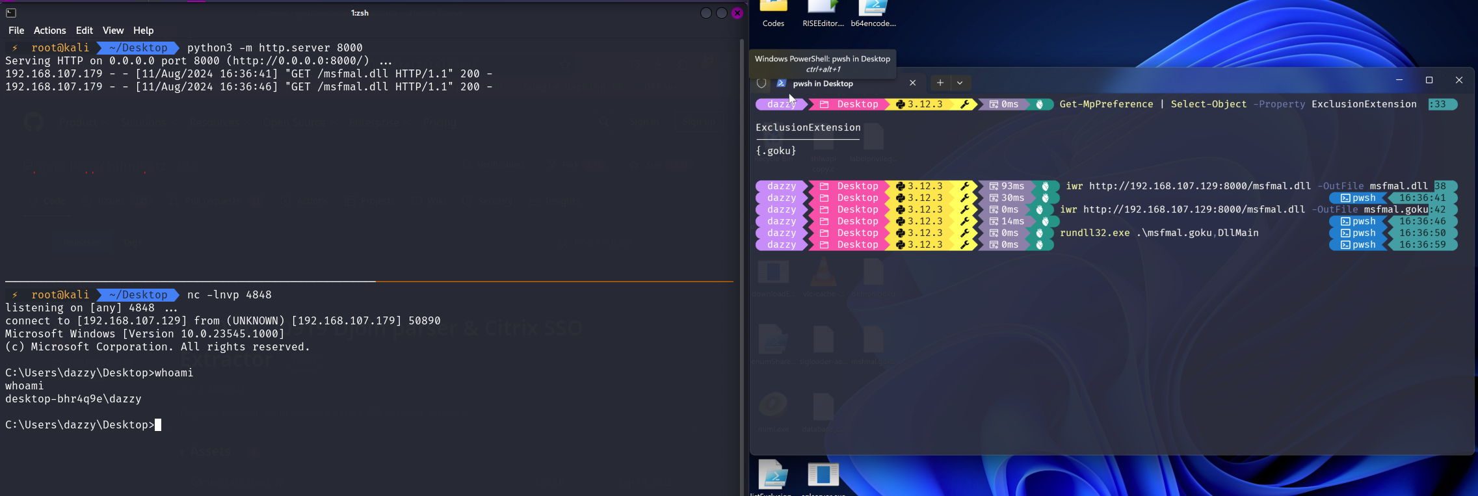Click the 14ms execution time segment
This screenshot has height=496, width=1478.
[1007, 221]
